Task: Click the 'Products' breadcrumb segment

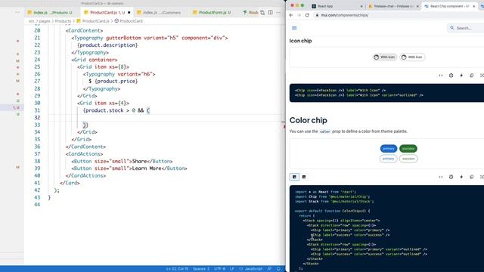Action: click(x=63, y=21)
